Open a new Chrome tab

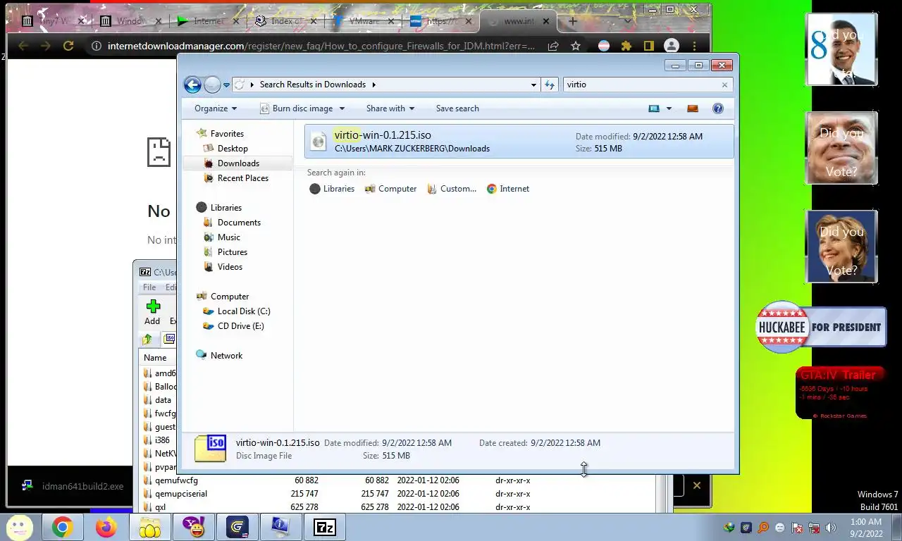coord(572,21)
